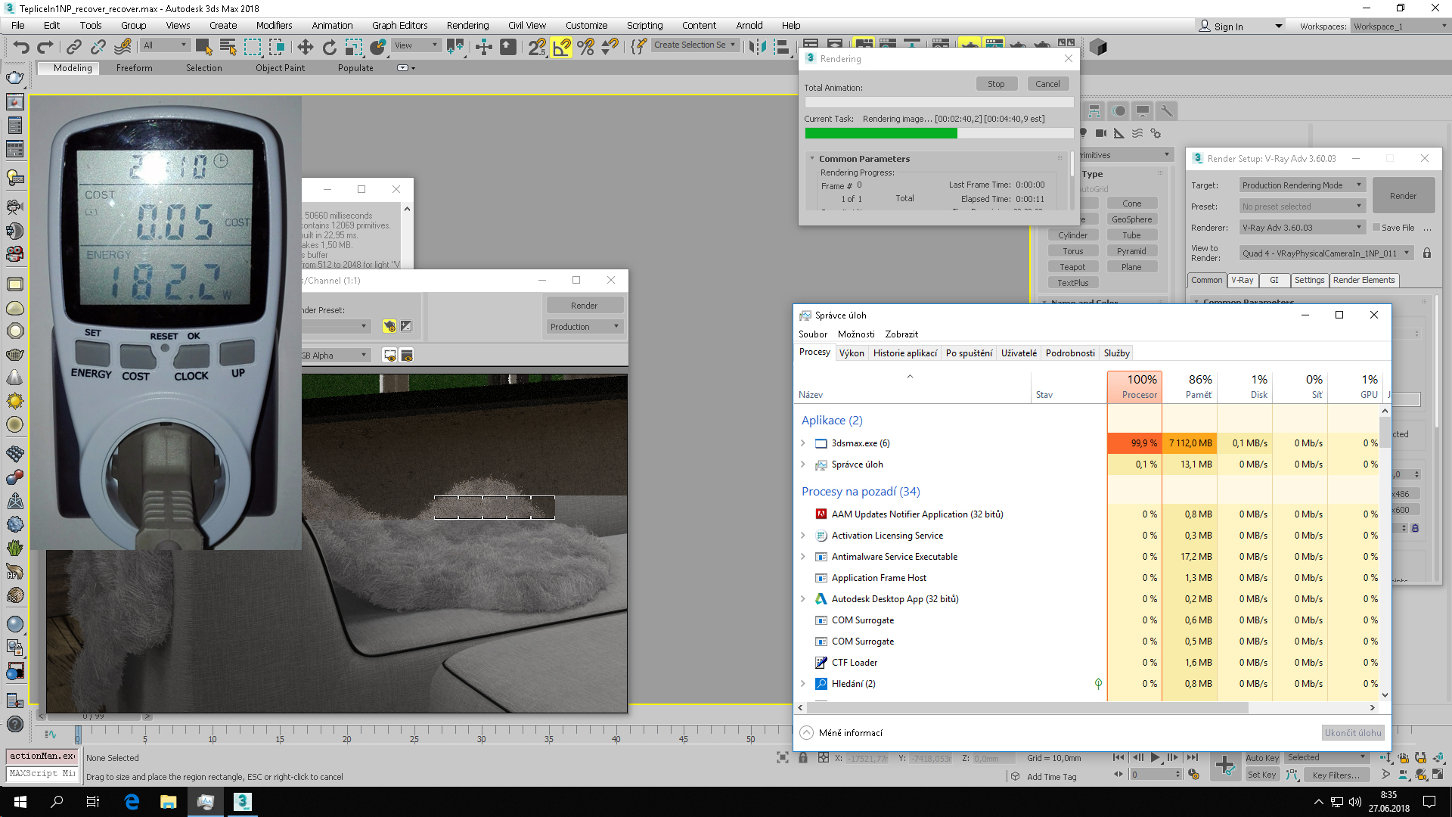
Task: Click Go to Start playback control
Action: [x=1118, y=757]
